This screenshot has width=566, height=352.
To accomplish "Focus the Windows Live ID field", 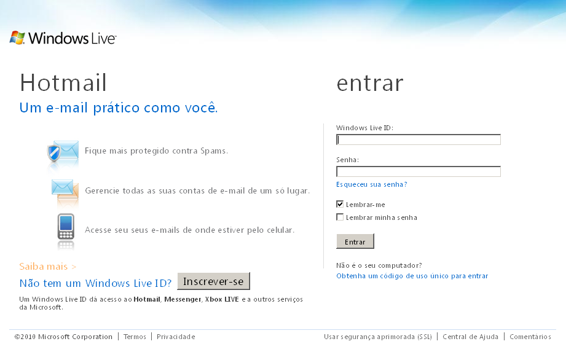I will [419, 139].
